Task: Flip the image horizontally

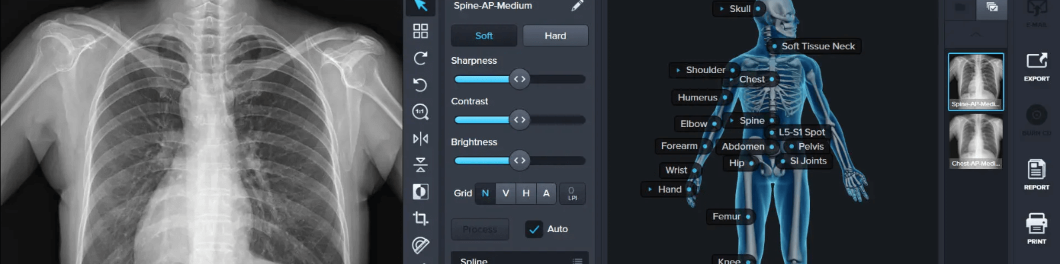Action: click(420, 138)
